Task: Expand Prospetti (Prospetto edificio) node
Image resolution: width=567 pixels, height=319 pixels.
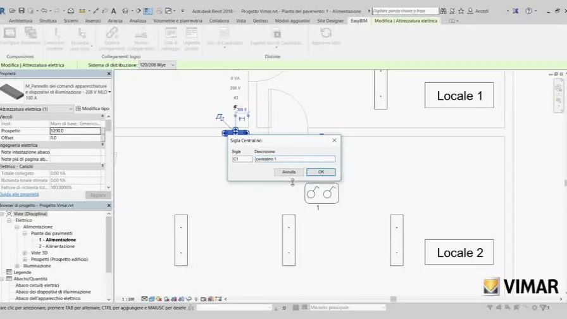Action: point(25,260)
